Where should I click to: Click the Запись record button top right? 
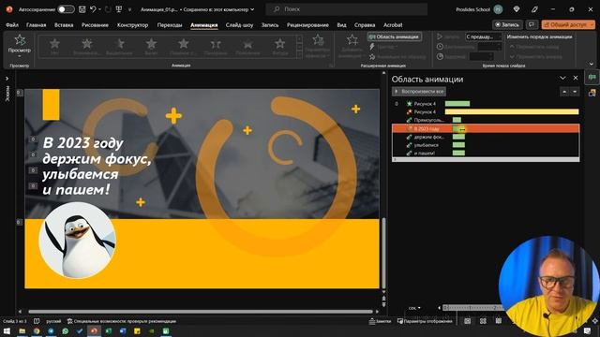507,24
